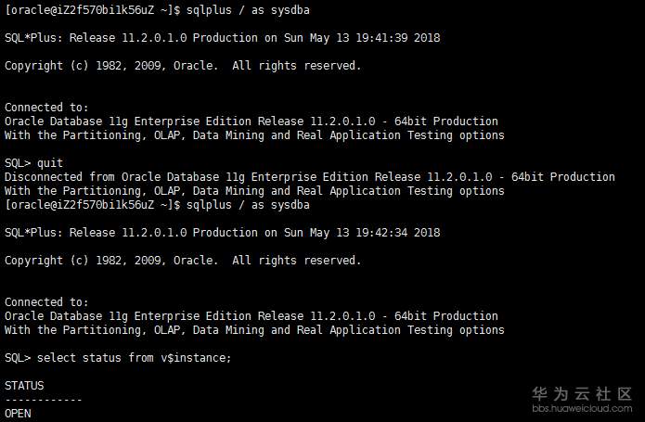Click the word "Disconnected" in the output
The height and width of the screenshot is (422, 645).
coord(44,177)
